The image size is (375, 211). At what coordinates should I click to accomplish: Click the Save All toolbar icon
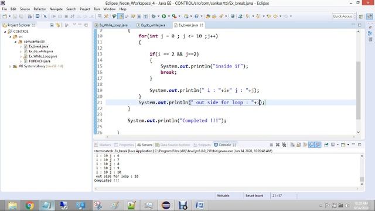(21, 16)
